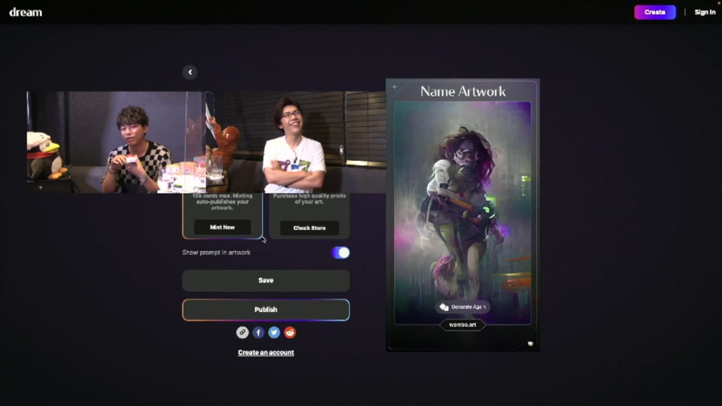Click Generate Again on the artwork
The width and height of the screenshot is (722, 406).
tap(463, 307)
